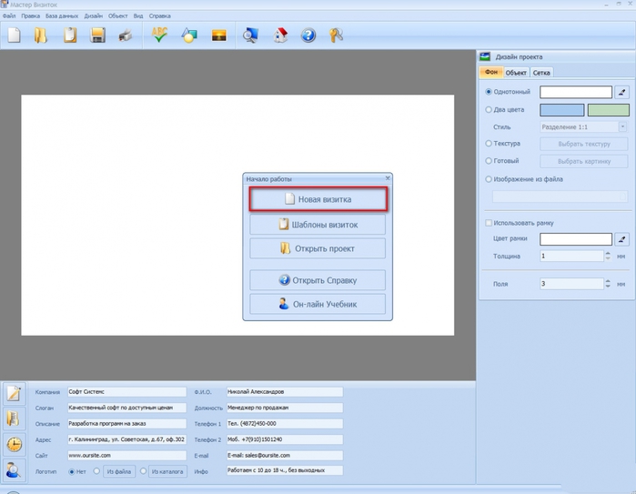Click the Новая визитка button

[x=318, y=199]
